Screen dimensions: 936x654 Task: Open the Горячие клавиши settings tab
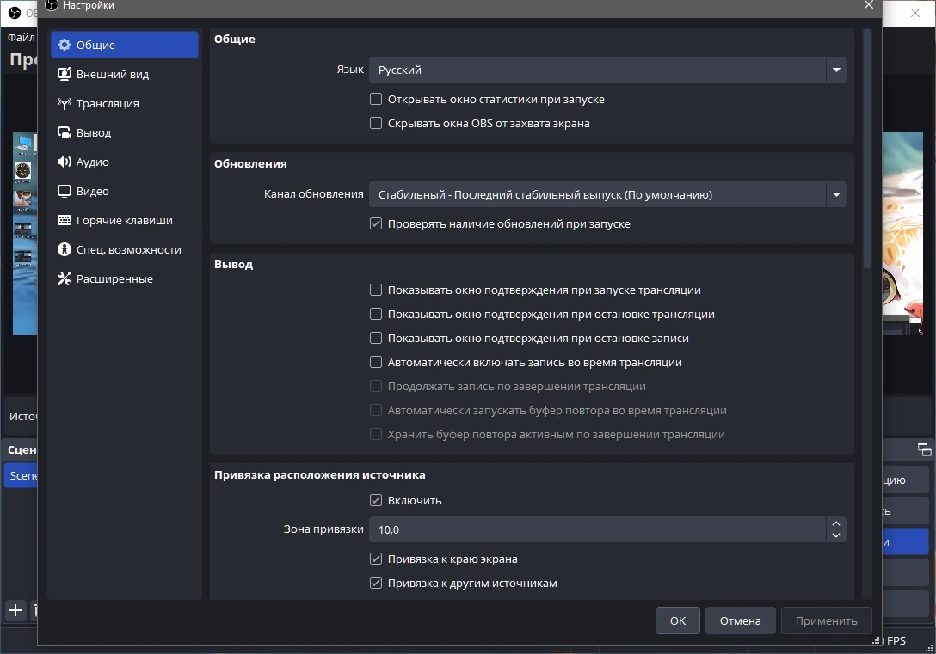pos(125,220)
